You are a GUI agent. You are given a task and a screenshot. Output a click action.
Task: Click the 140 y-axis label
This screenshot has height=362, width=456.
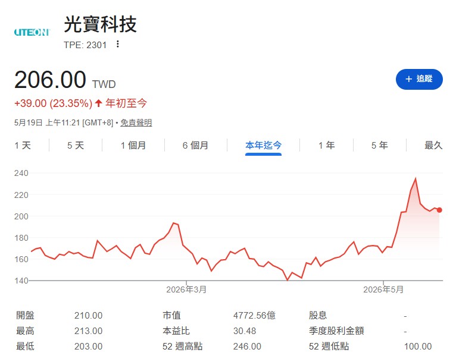(x=21, y=281)
